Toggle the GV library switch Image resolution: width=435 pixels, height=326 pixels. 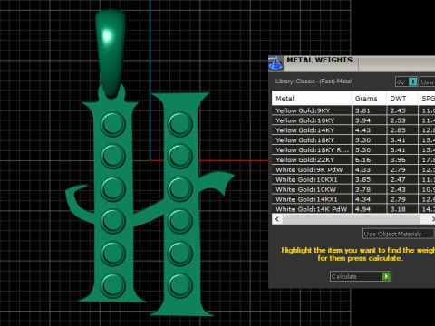(x=406, y=81)
